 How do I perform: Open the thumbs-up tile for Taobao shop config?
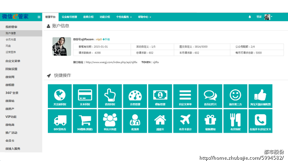pos(260,96)
